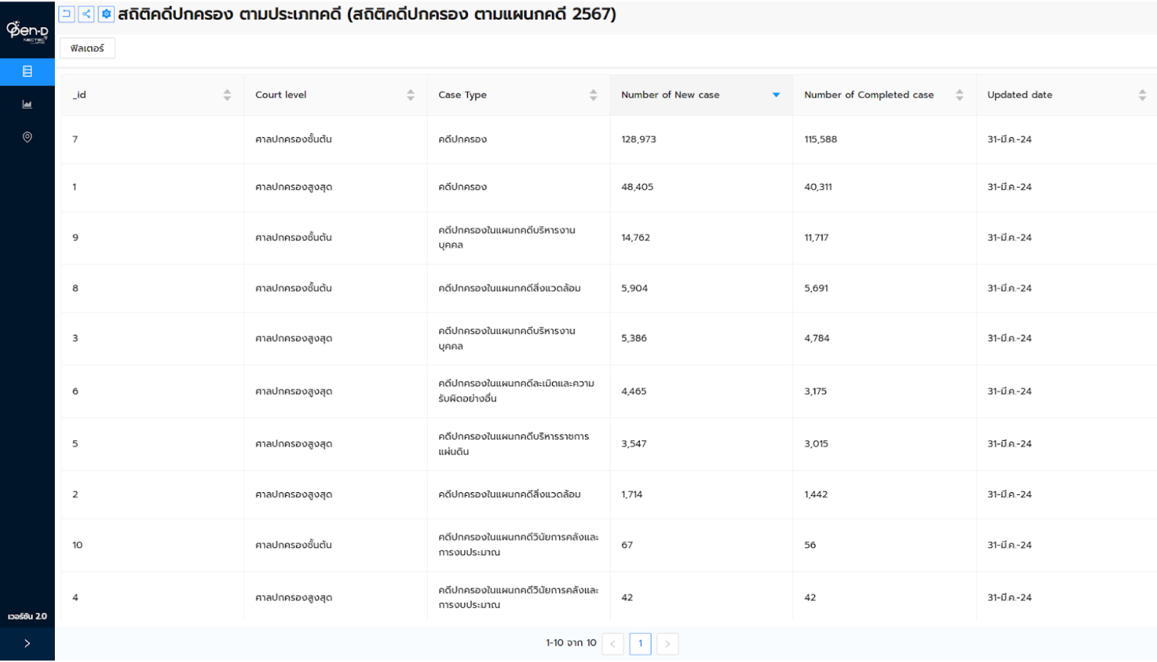This screenshot has height=662, width=1157.
Task: Sort by the Case Type column
Action: click(593, 95)
